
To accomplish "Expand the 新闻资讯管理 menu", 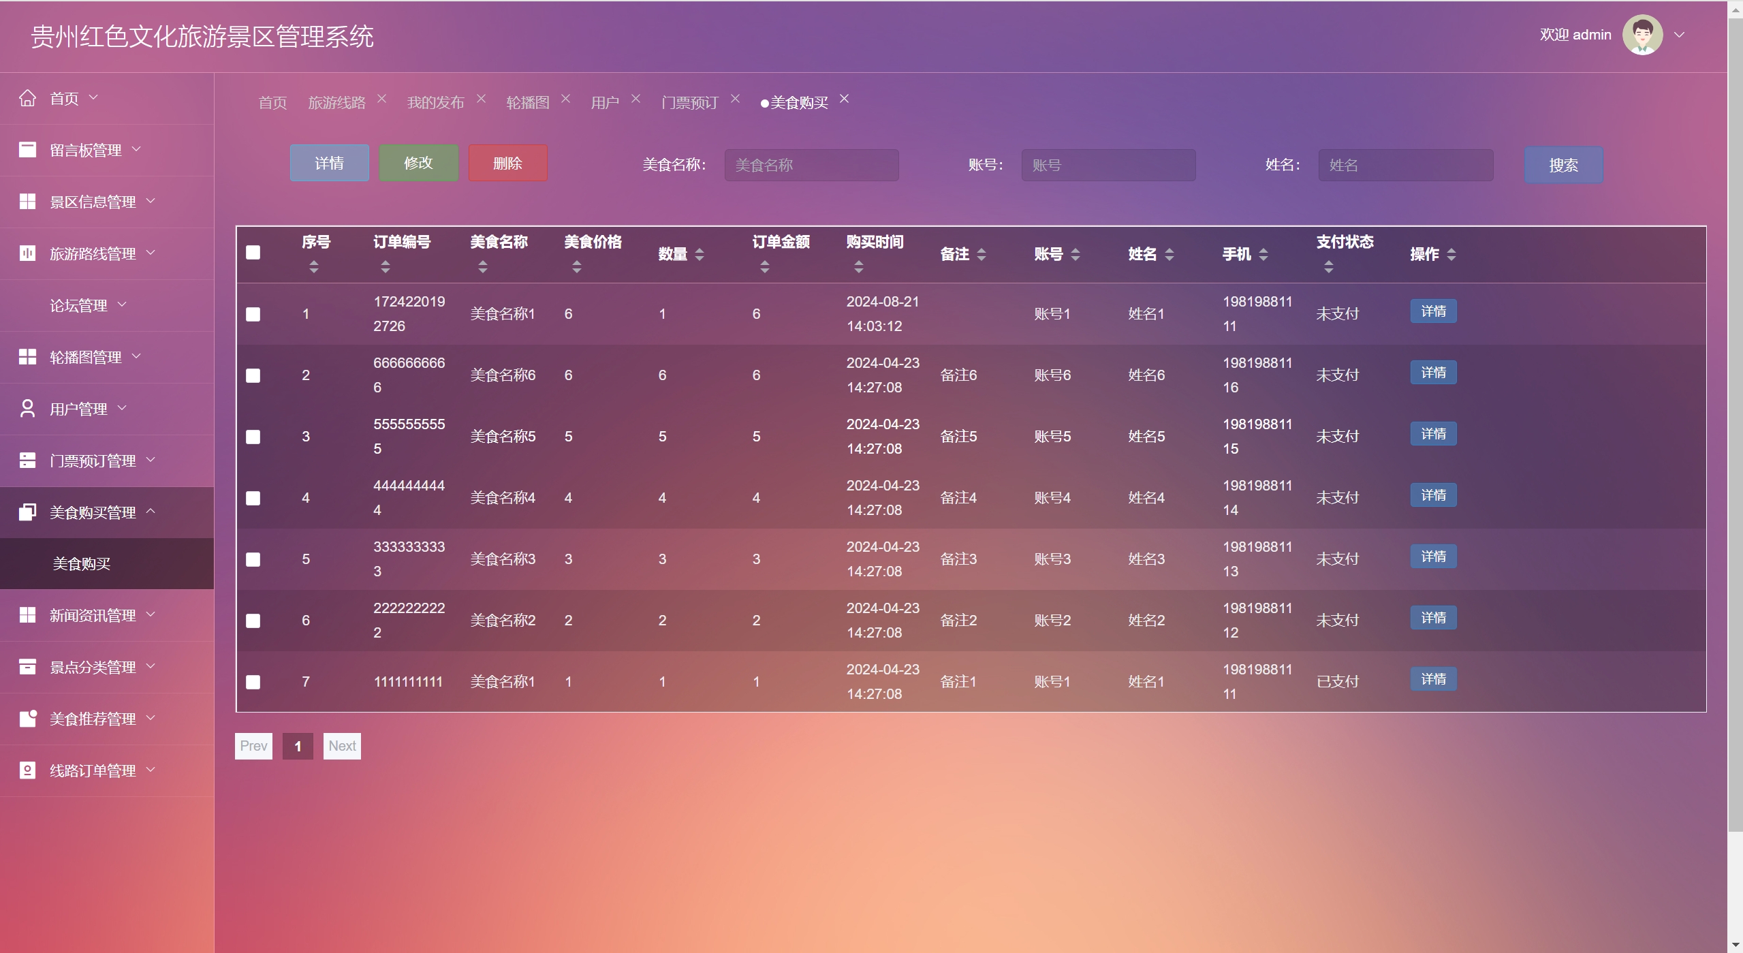I will click(x=93, y=615).
